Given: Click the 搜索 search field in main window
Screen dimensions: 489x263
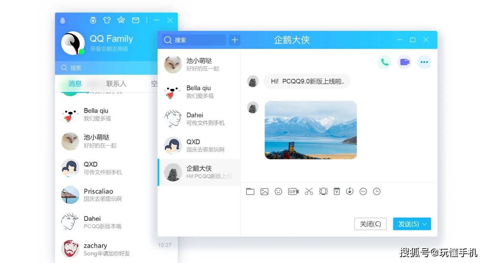Looking at the screenshot, I should pyautogui.click(x=107, y=68).
